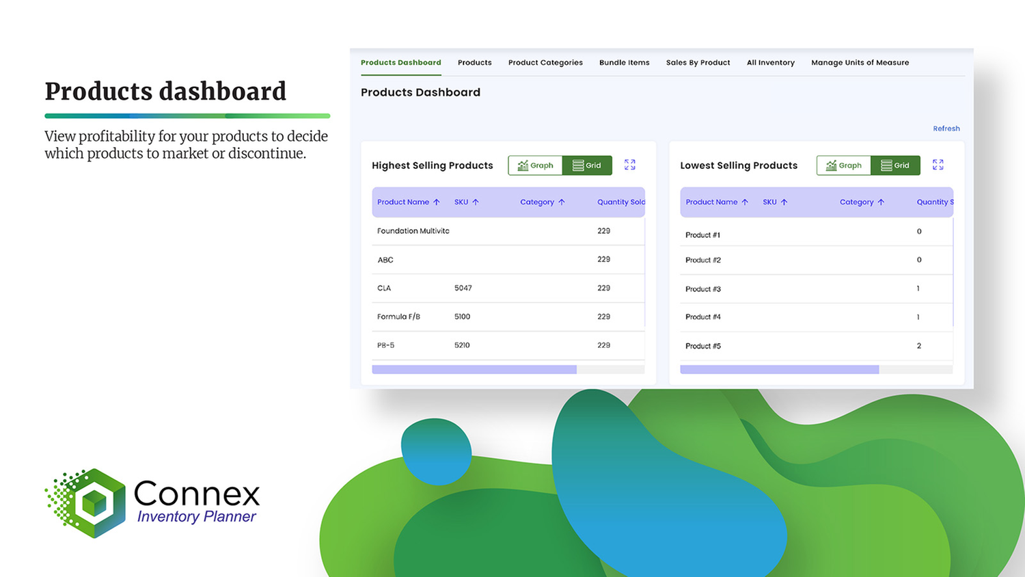Sort Highest Selling by Product Name arrow
The image size is (1025, 577).
point(437,202)
